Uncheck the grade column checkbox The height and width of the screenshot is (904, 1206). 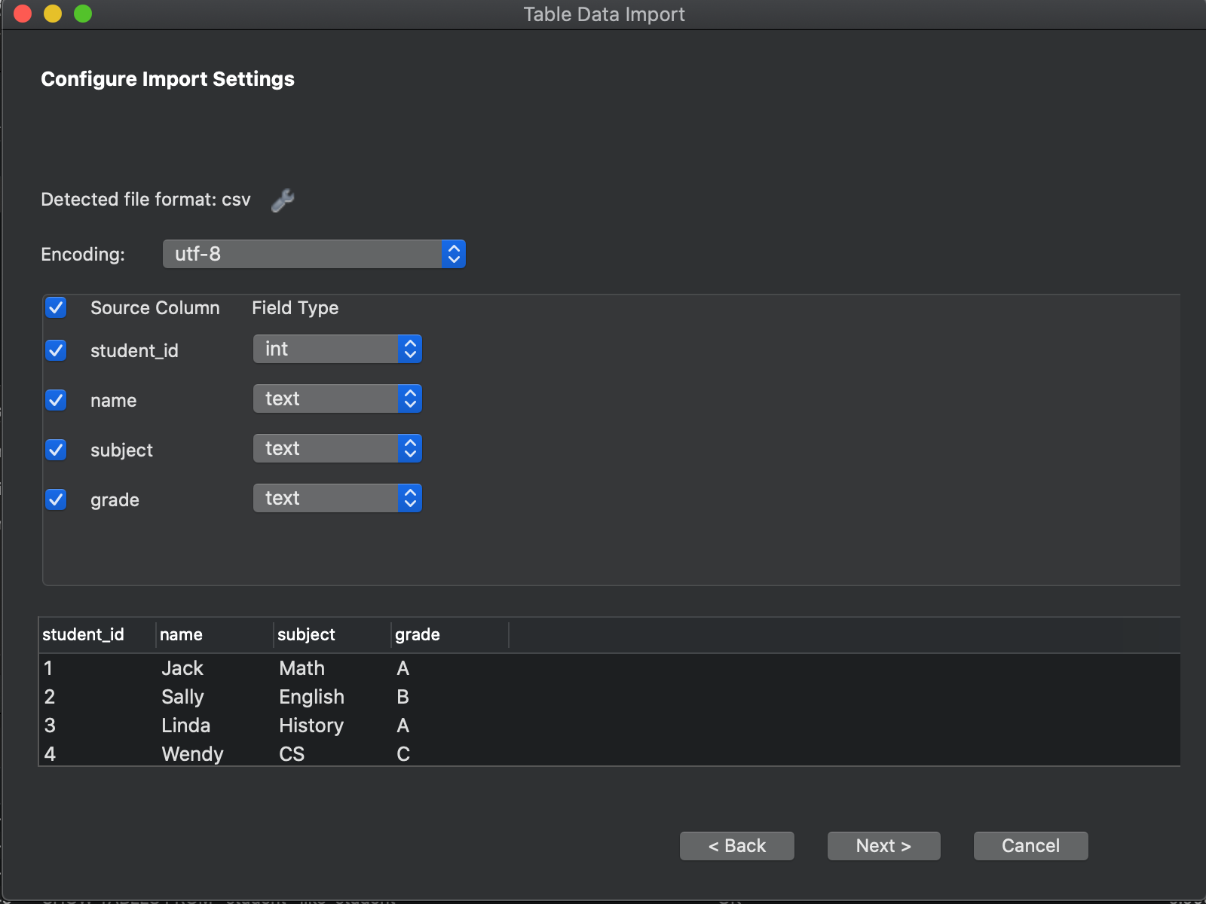pos(56,499)
